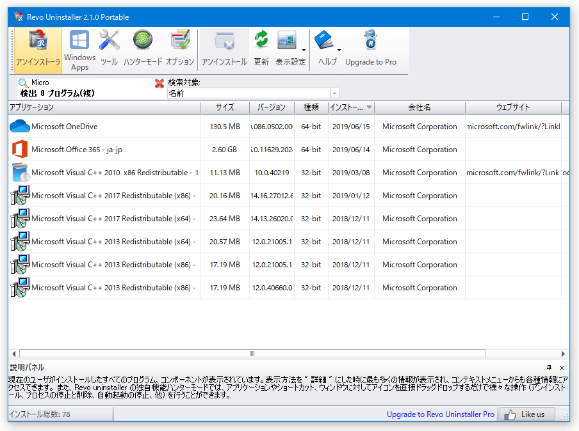This screenshot has width=579, height=431.
Task: Minimize the Revo Uninstaller window
Action: [496, 17]
